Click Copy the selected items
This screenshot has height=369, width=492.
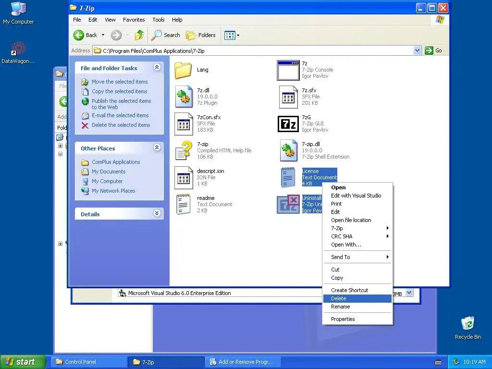click(119, 91)
